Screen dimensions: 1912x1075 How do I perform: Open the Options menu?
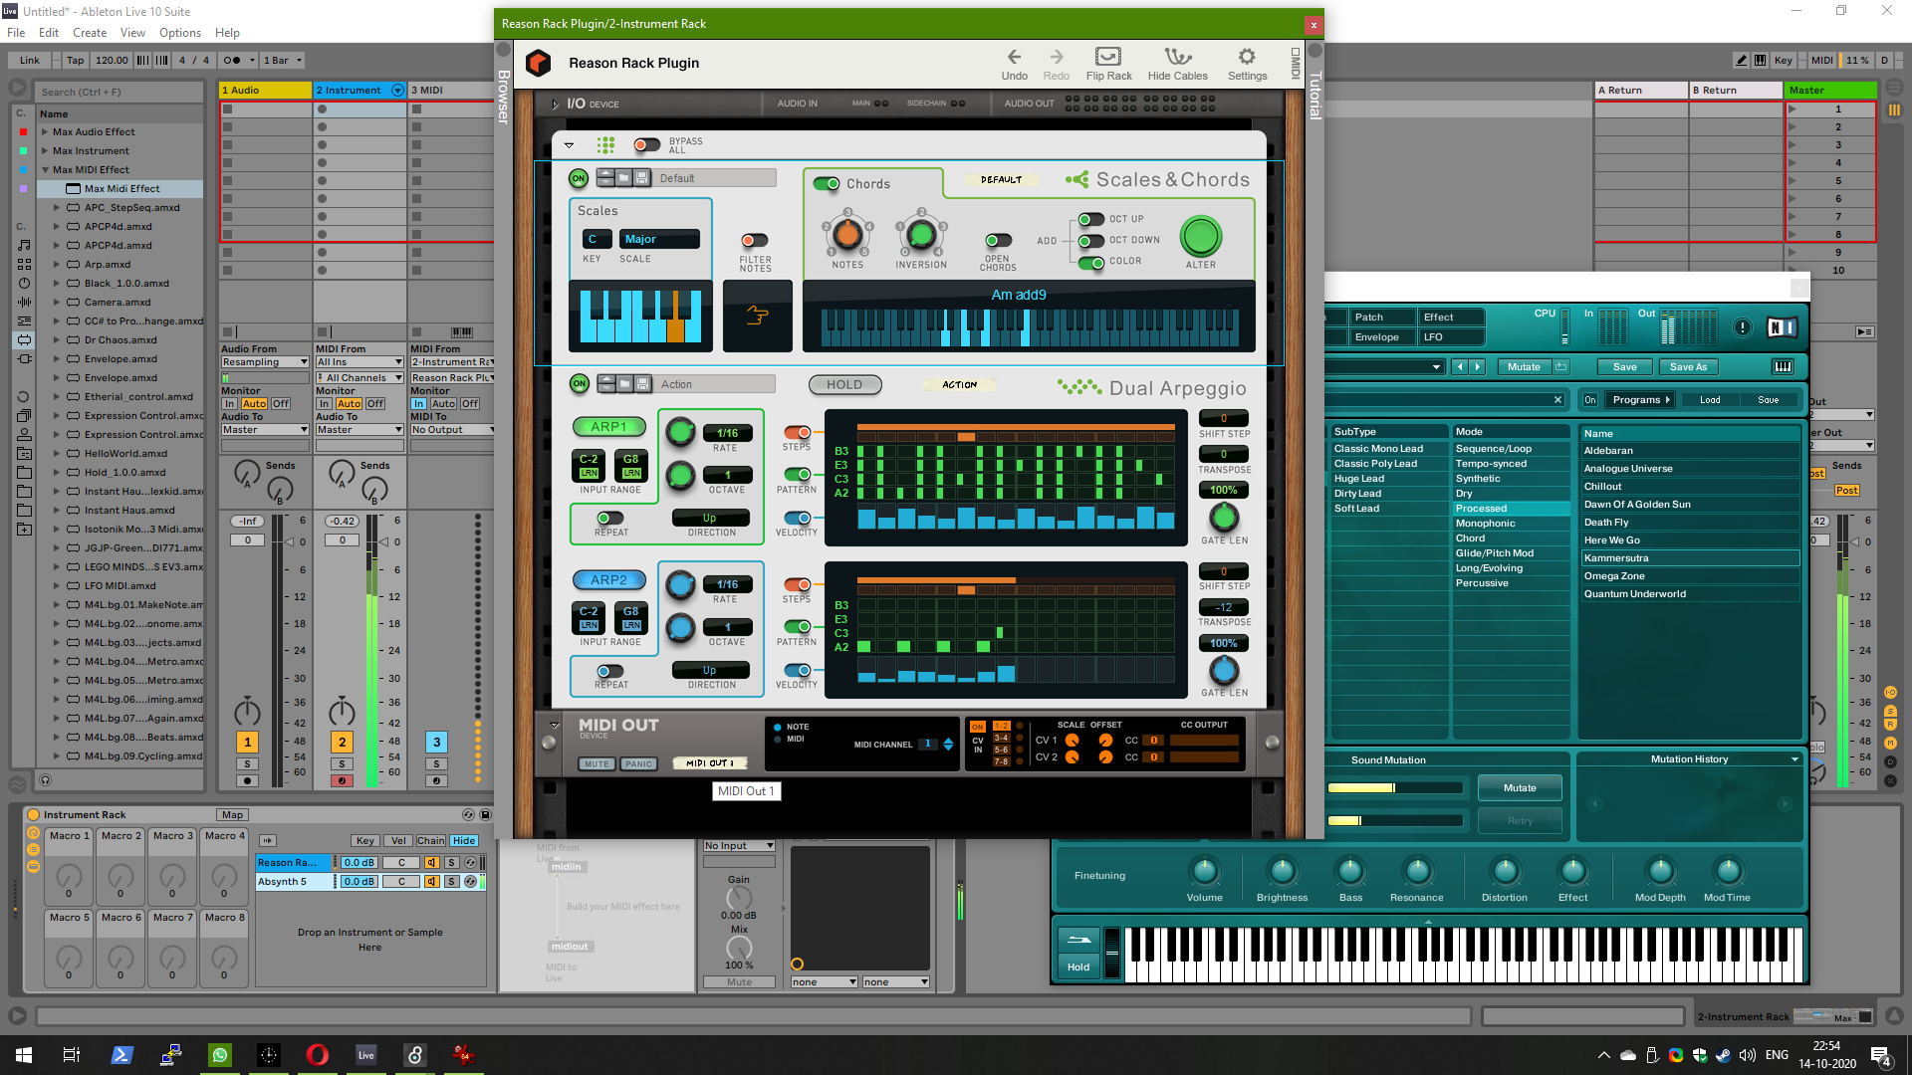[180, 33]
